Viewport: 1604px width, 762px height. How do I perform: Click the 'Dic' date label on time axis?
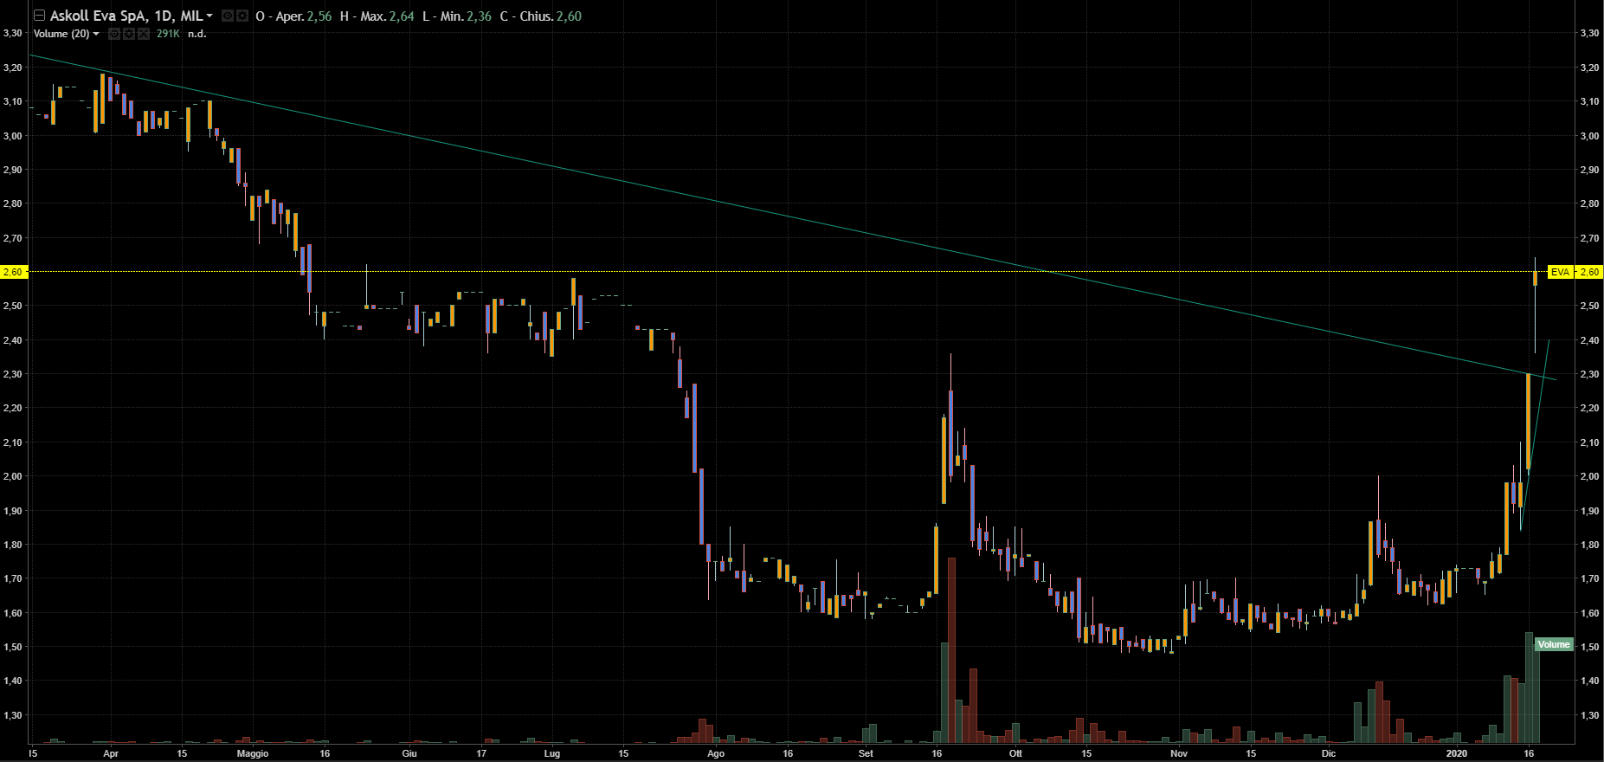(1329, 753)
